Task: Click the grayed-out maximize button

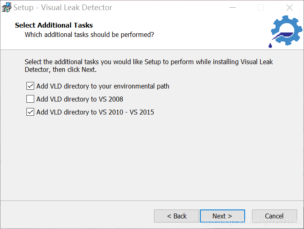Action: (x=261, y=7)
